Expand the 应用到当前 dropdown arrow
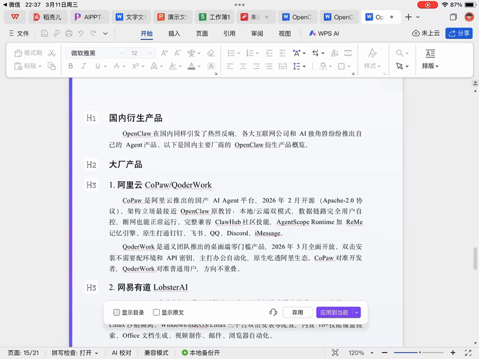 coord(356,312)
